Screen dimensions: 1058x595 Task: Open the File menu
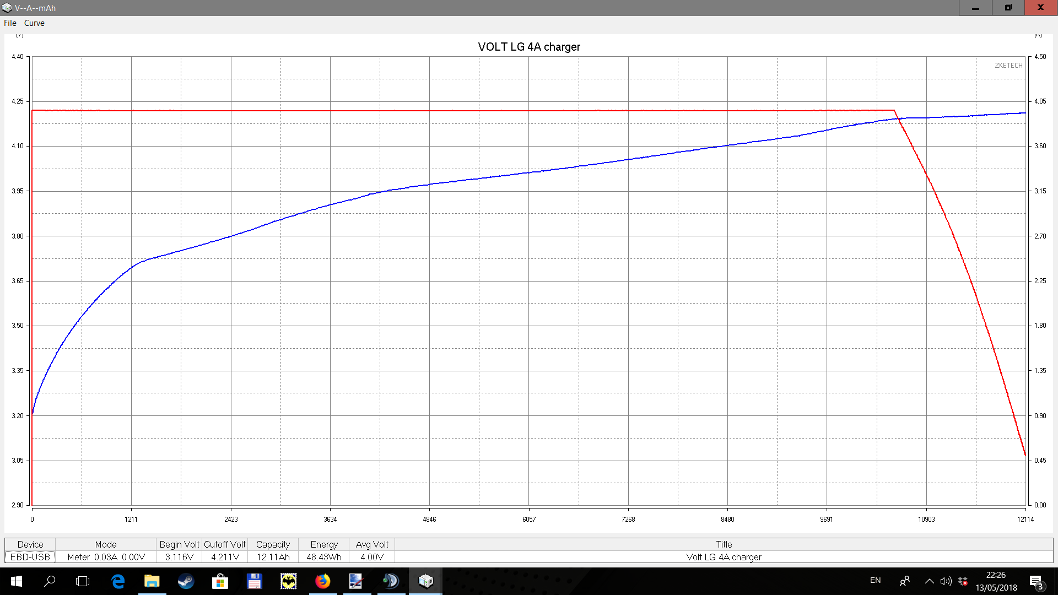tap(10, 23)
